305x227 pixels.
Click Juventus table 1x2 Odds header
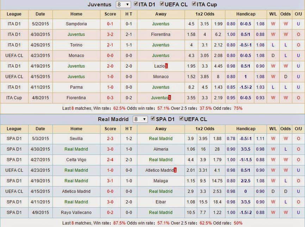tap(205, 14)
